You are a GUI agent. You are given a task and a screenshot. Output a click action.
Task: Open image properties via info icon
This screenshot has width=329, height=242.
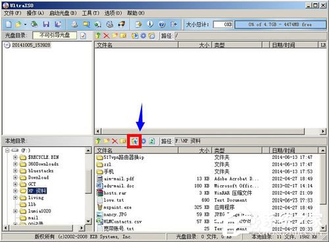(150, 24)
